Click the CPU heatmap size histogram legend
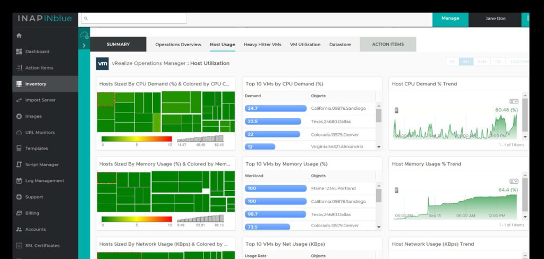The height and width of the screenshot is (259, 544). pyautogui.click(x=200, y=139)
